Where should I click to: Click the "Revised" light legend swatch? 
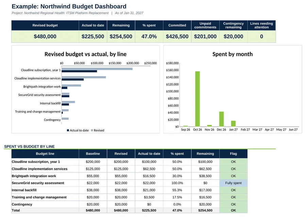tap(92, 130)
